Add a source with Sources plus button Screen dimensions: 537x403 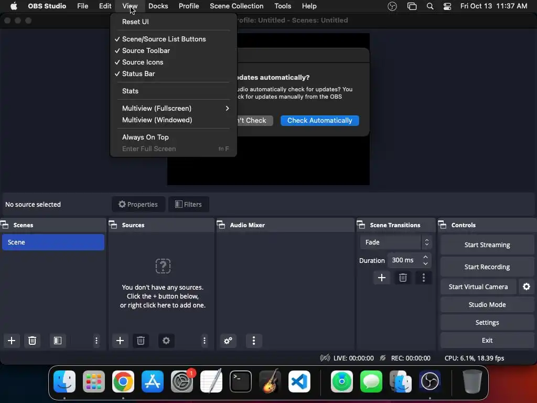(120, 341)
